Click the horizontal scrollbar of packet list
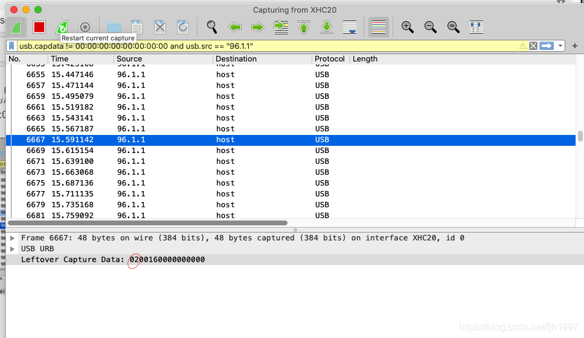The height and width of the screenshot is (338, 584). tap(147, 223)
